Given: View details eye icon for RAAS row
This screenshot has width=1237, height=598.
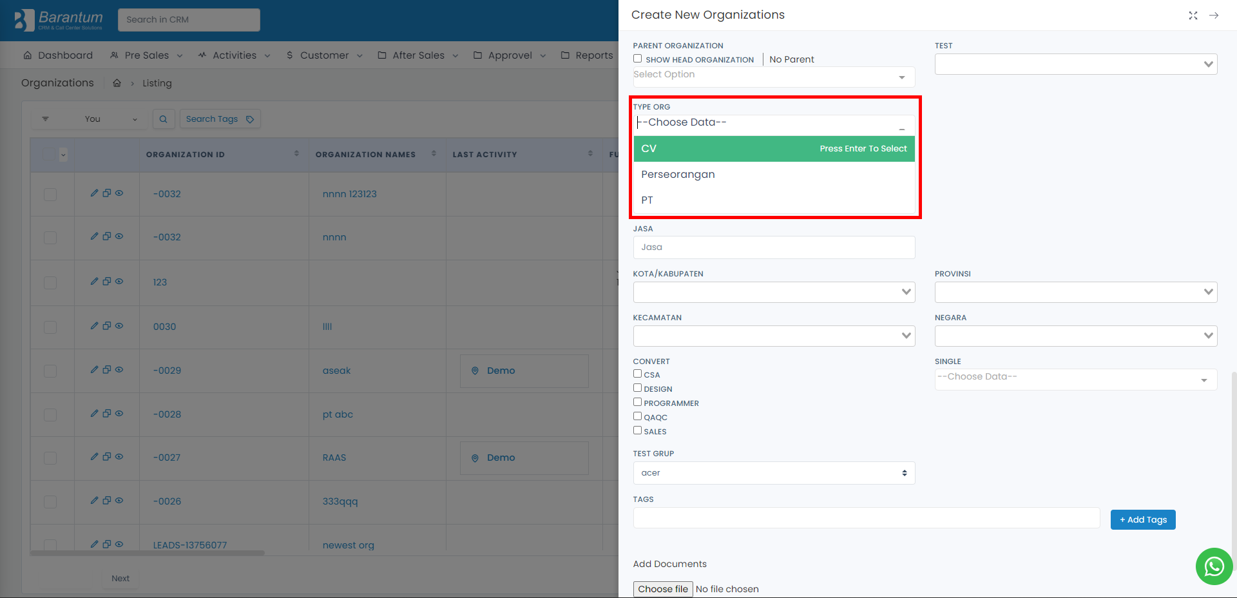Looking at the screenshot, I should tap(119, 457).
